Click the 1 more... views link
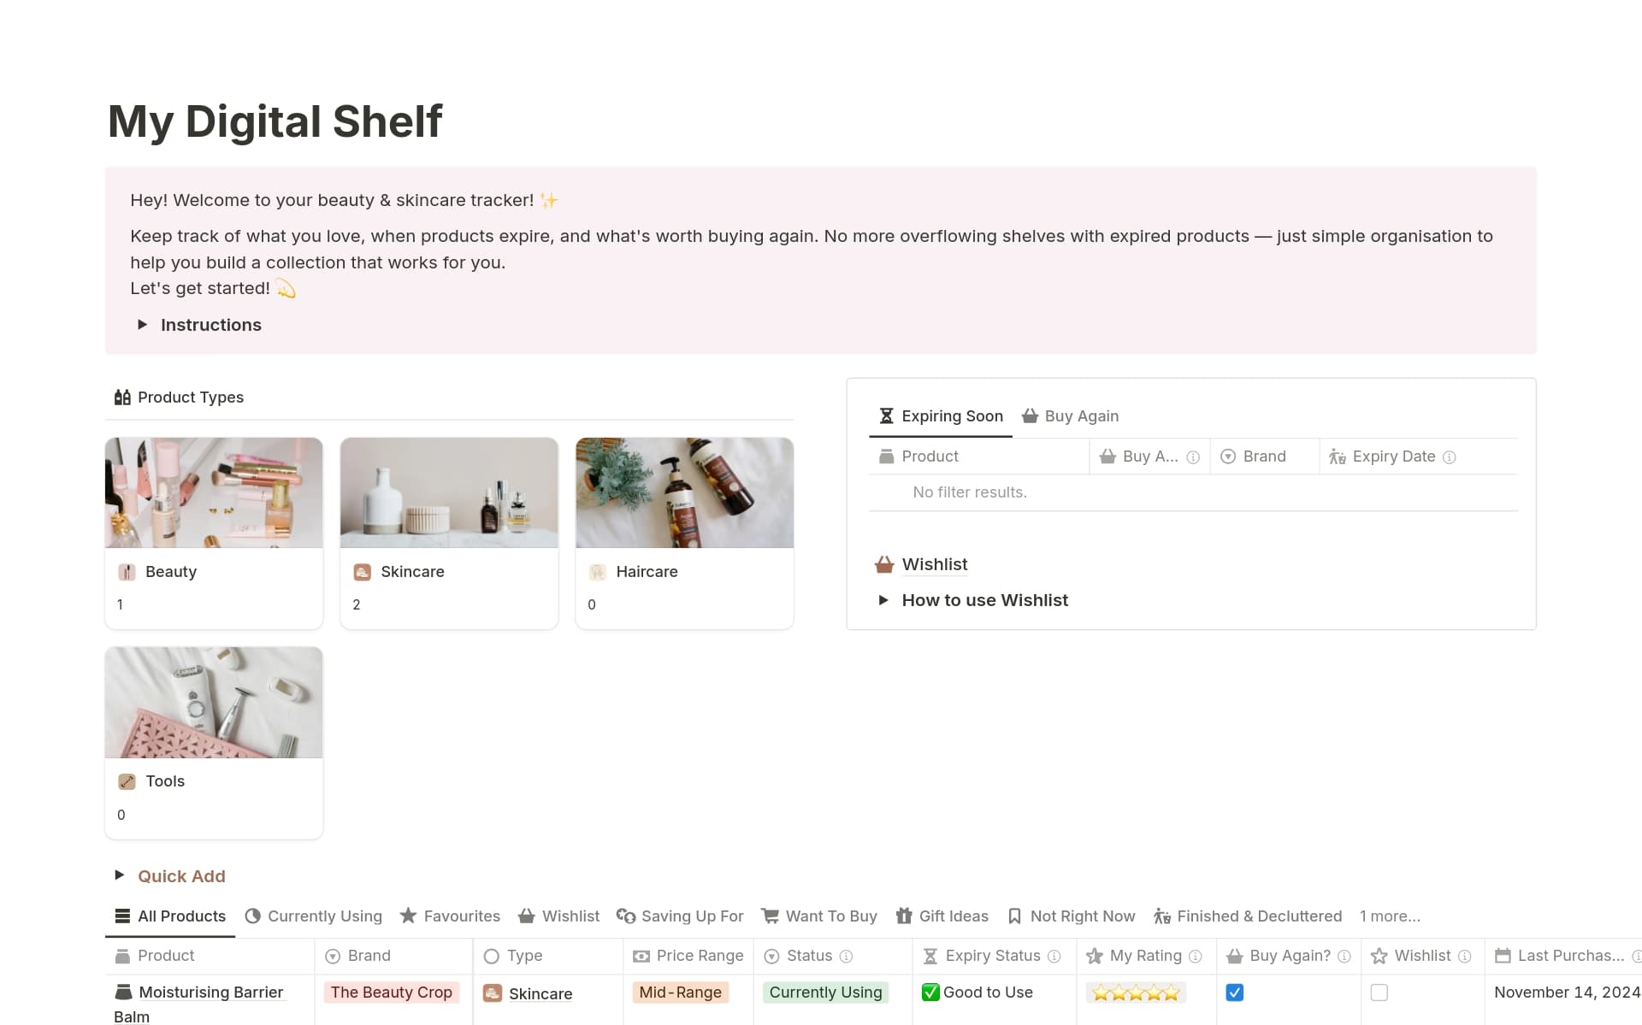Viewport: 1642px width, 1025px height. (x=1390, y=916)
